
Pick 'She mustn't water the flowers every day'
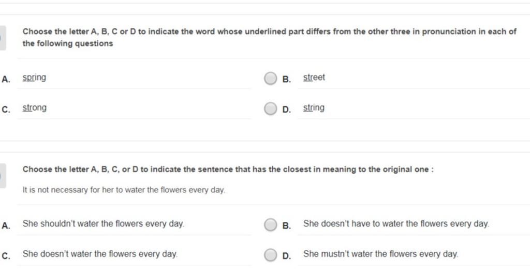coord(380,254)
